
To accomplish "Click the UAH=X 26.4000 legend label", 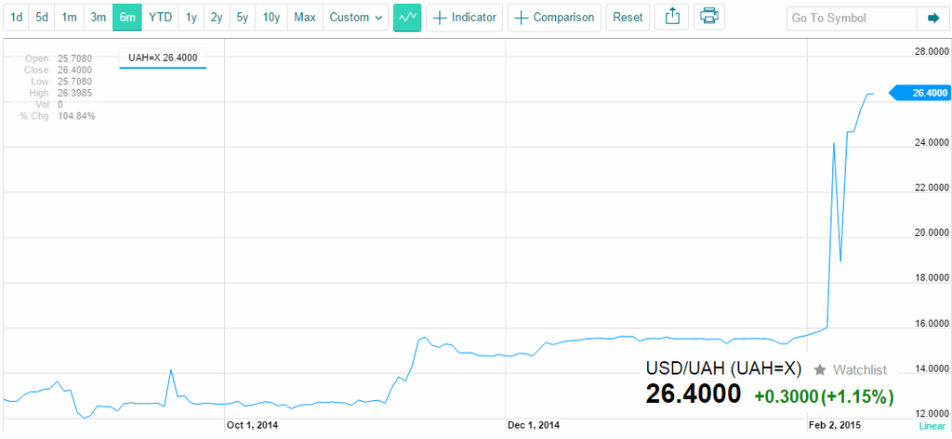I will coord(163,58).
